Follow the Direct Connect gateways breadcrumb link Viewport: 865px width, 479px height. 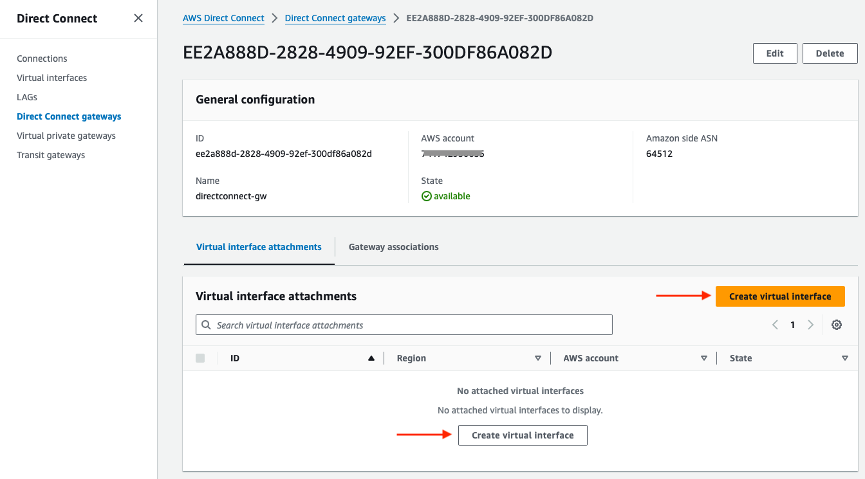pos(335,18)
